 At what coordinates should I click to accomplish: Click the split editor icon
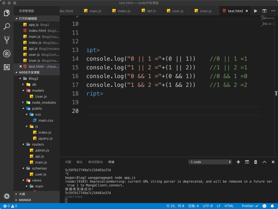coord(264,11)
